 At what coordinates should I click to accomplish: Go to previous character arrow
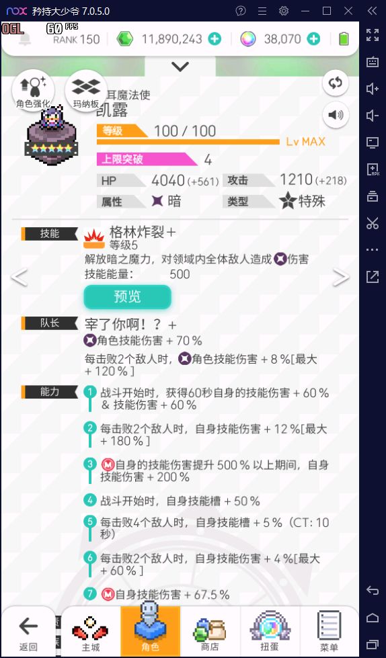tap(20, 278)
